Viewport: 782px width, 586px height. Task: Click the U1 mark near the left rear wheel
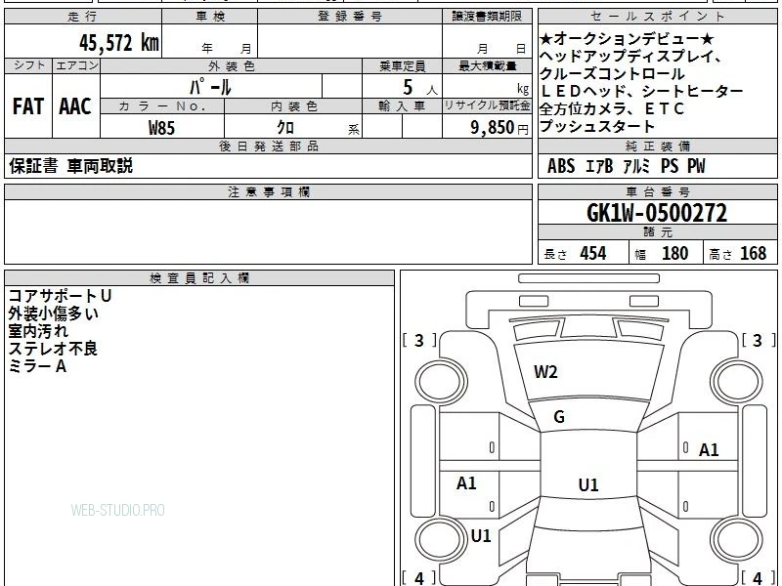point(481,536)
